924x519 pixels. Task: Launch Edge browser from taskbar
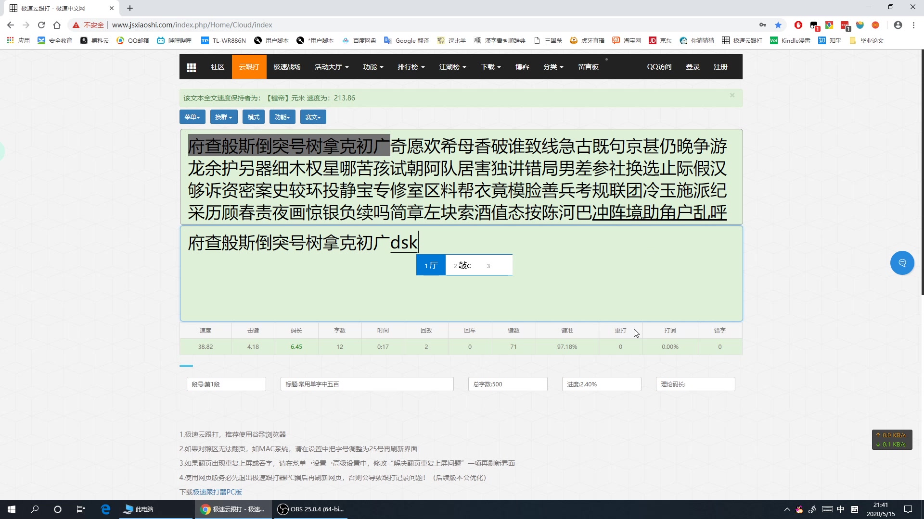105,509
